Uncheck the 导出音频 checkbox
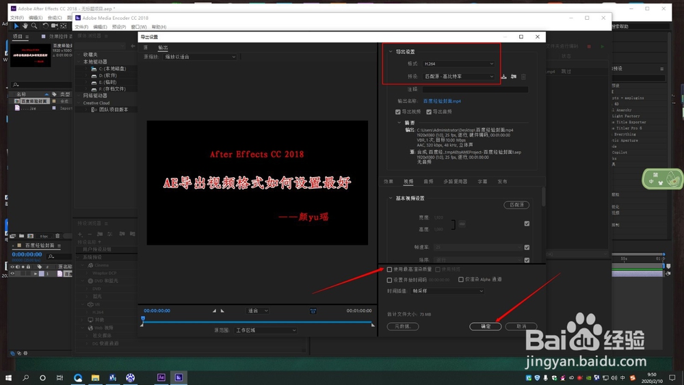The image size is (684, 385). [x=429, y=112]
